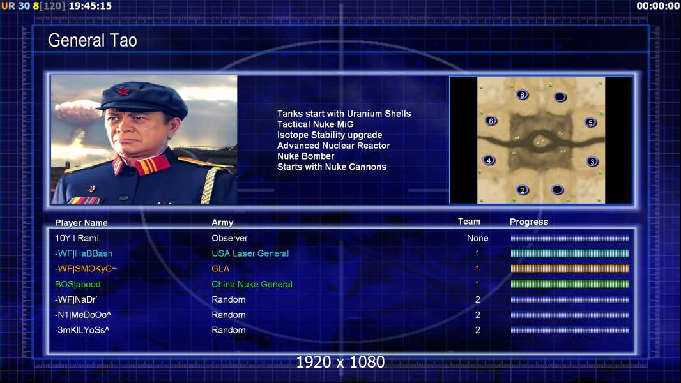Click the progress bar for -N1|MeDoOo^
Image resolution: width=681 pixels, height=383 pixels.
[x=570, y=315]
